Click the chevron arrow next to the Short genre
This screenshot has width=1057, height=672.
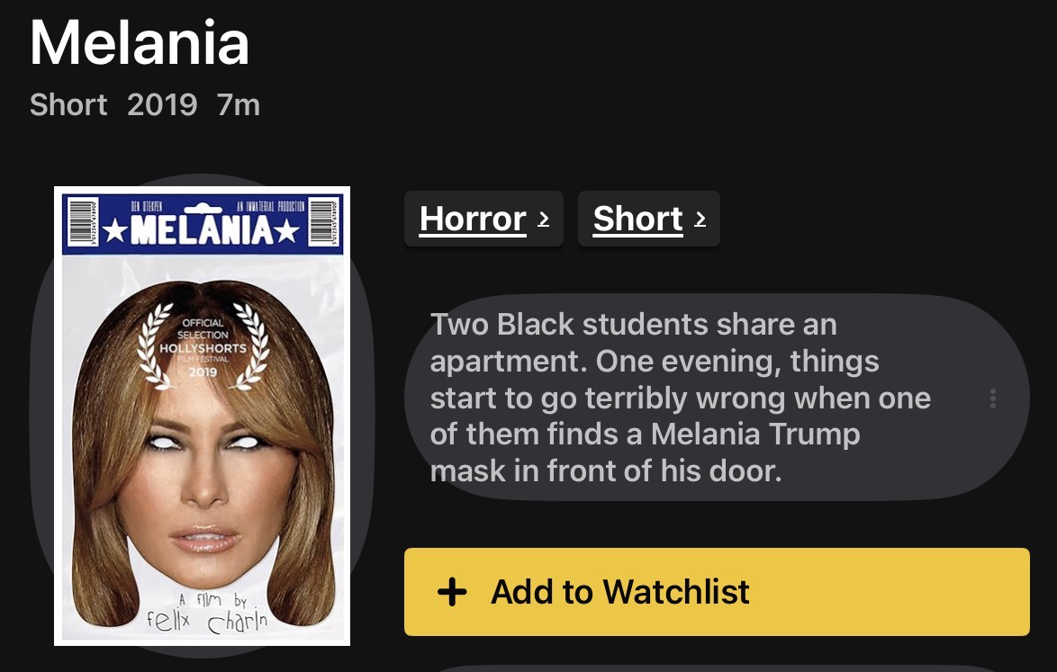click(700, 219)
